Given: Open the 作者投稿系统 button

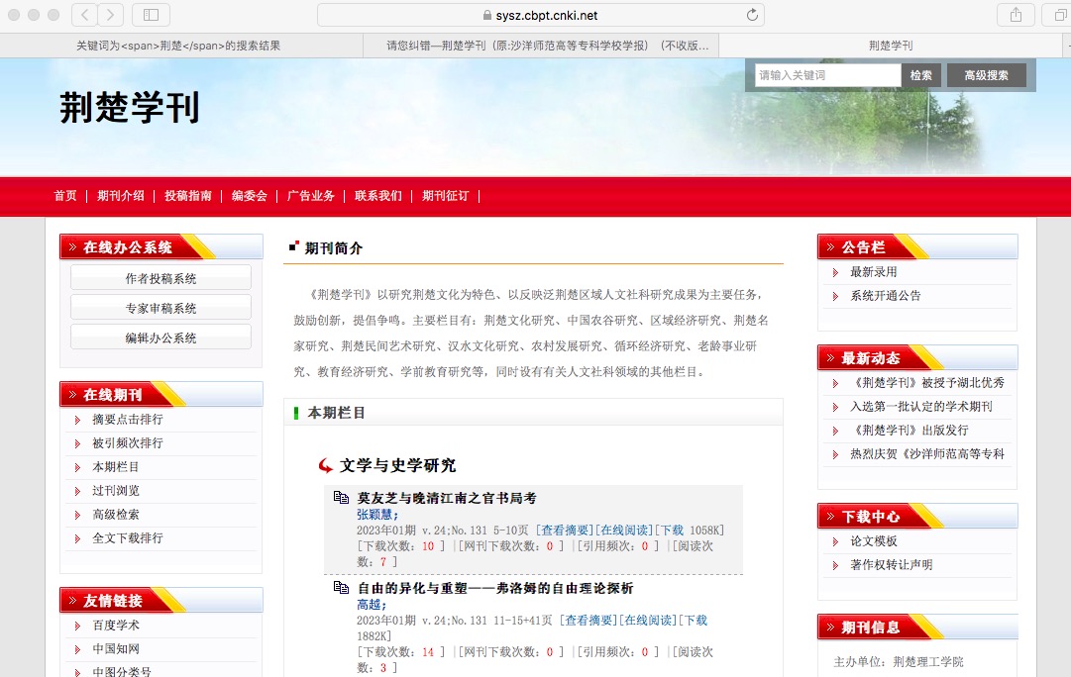Looking at the screenshot, I should [x=161, y=278].
